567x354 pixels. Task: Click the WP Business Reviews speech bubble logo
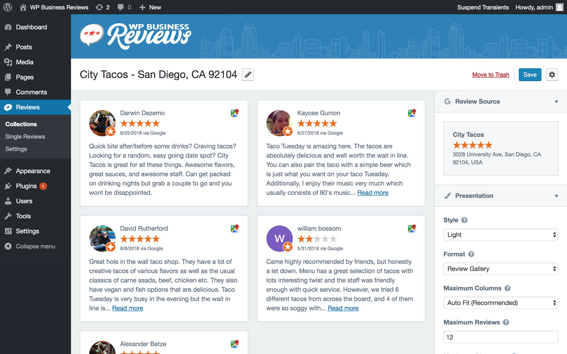92,35
